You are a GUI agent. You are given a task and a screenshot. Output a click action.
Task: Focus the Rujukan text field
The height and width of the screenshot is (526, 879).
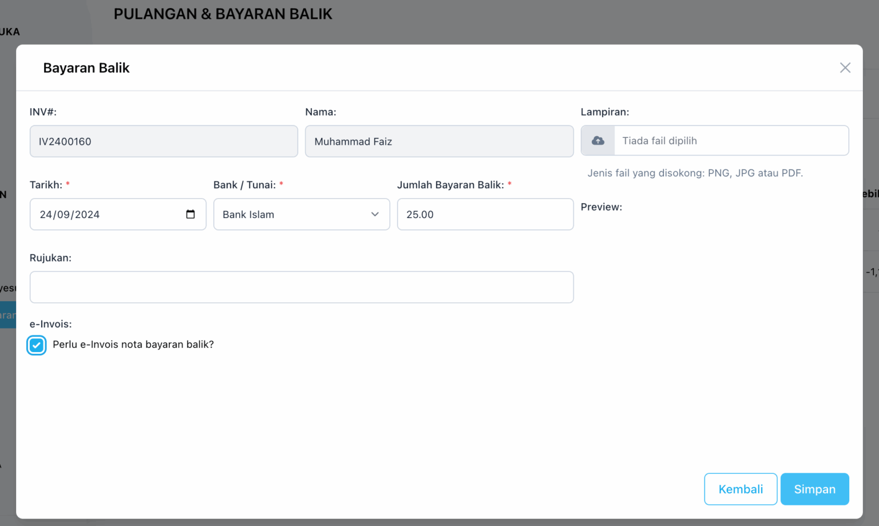pos(302,287)
